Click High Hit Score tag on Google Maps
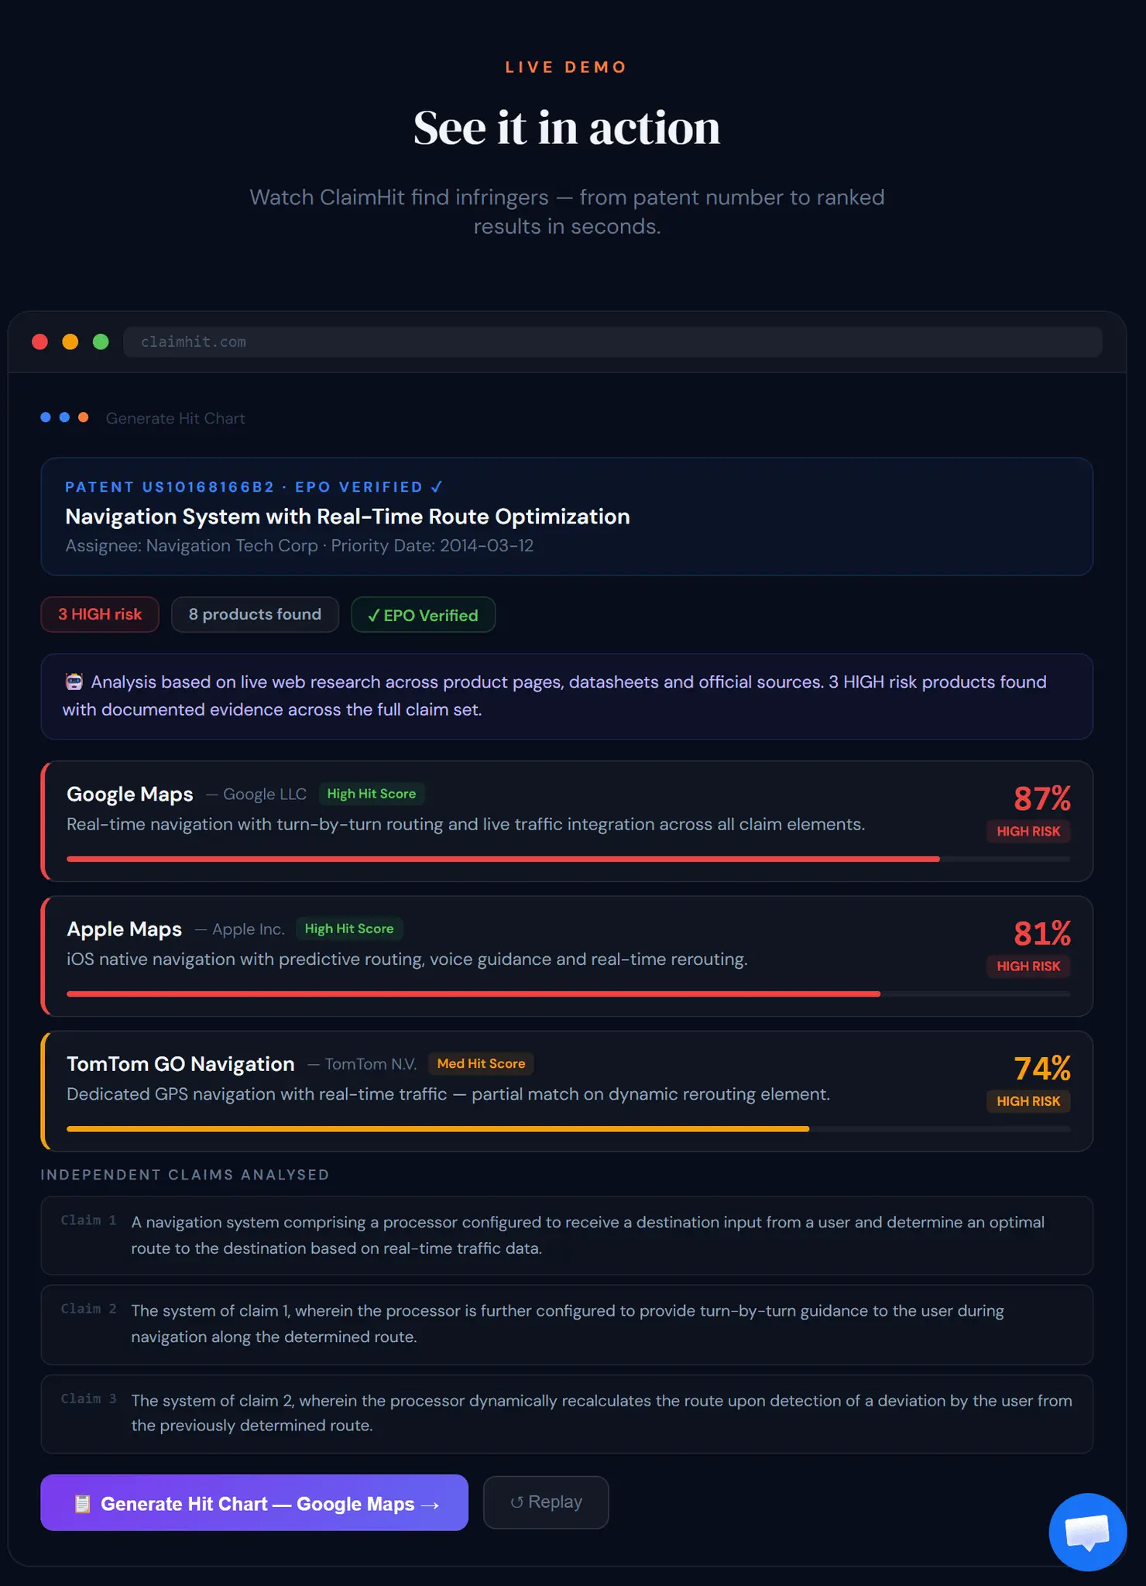This screenshot has height=1586, width=1146. click(372, 794)
